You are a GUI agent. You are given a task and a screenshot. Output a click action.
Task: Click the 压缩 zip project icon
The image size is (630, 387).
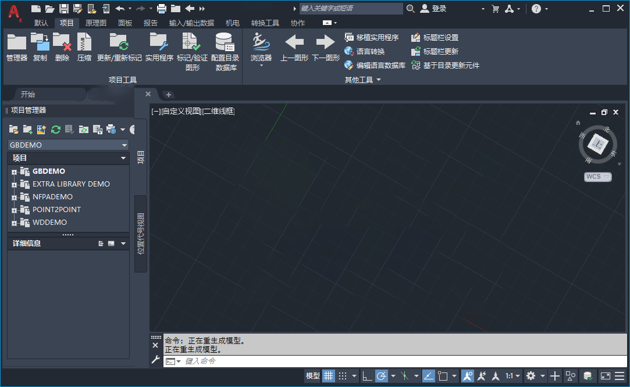[84, 48]
